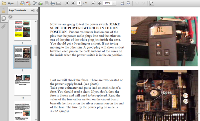
Task: Go to the next page with the down arrow
Action: tap(73, 3)
